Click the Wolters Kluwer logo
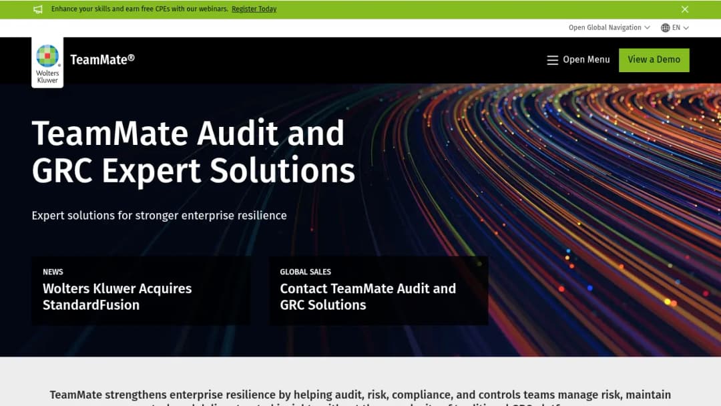This screenshot has height=406, width=721. coord(47,63)
